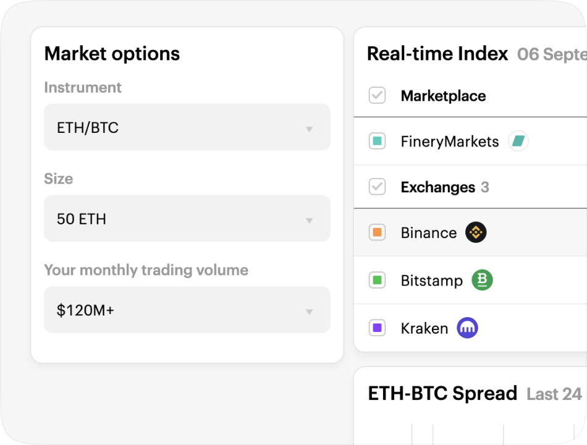The width and height of the screenshot is (587, 445).
Task: Select the Kraken row label
Action: [424, 328]
